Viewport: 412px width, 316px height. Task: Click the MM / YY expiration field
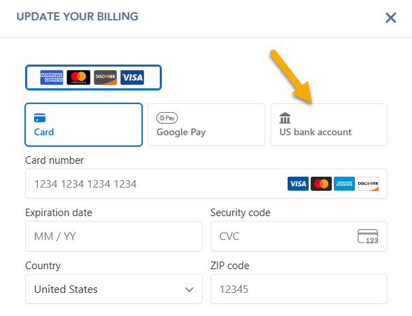click(114, 236)
